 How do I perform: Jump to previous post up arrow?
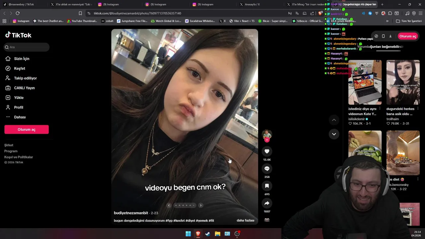click(334, 120)
